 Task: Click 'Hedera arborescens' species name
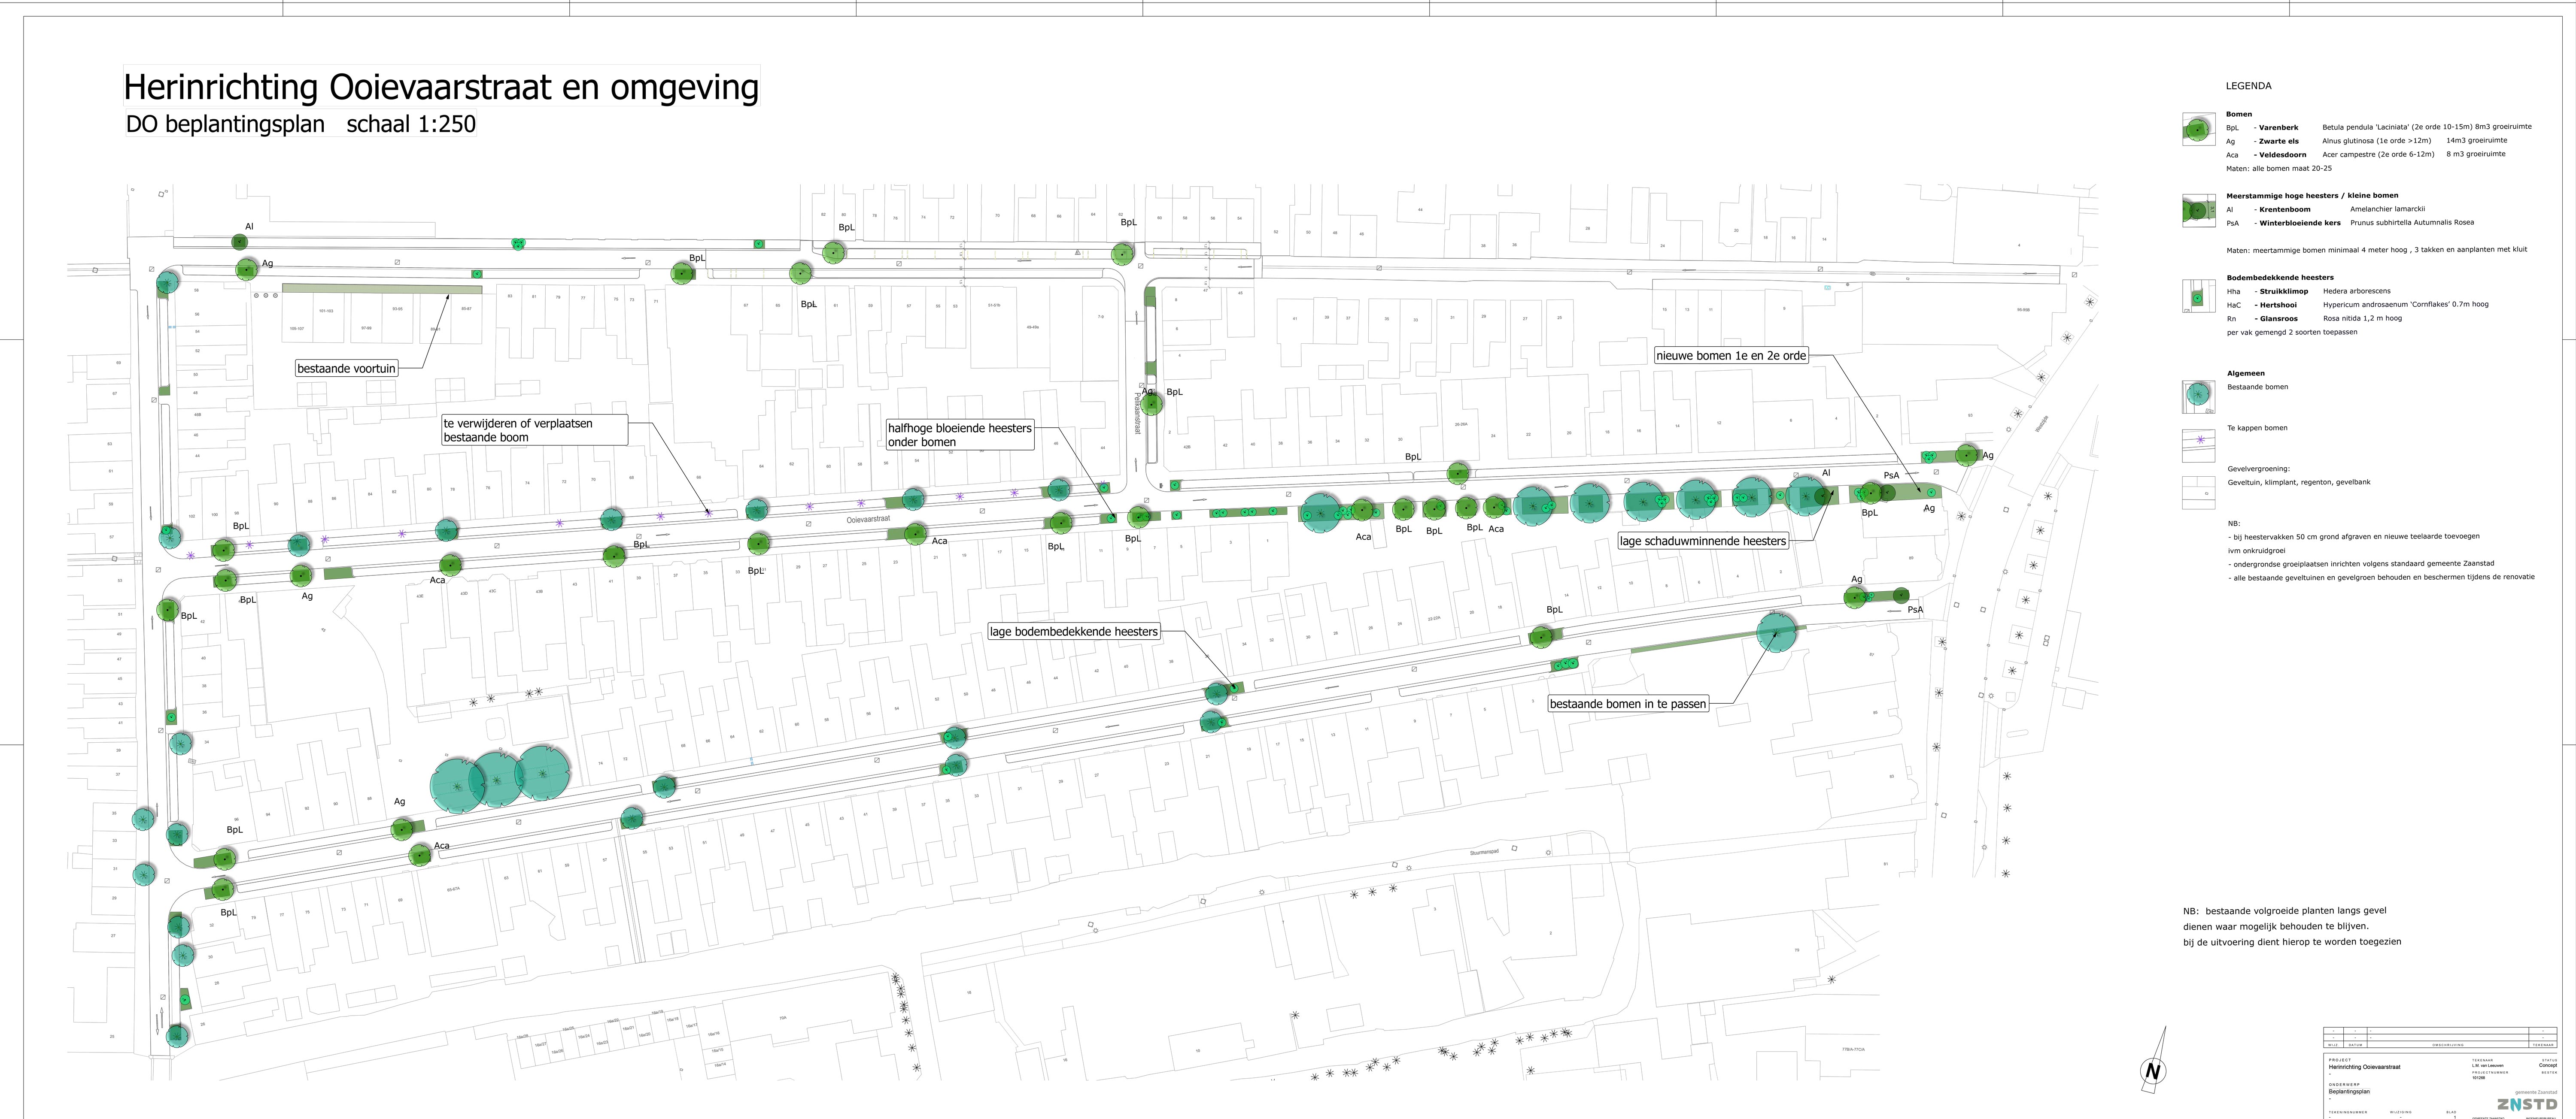(2357, 292)
